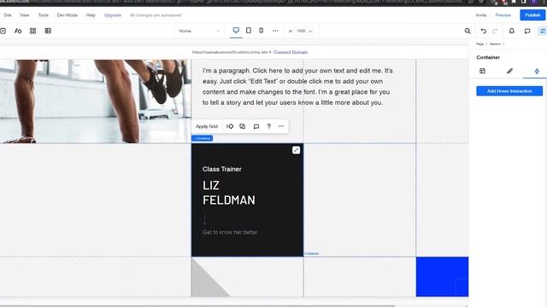Image resolution: width=547 pixels, height=307 pixels.
Task: Click the help question mark icon
Action: 268,126
